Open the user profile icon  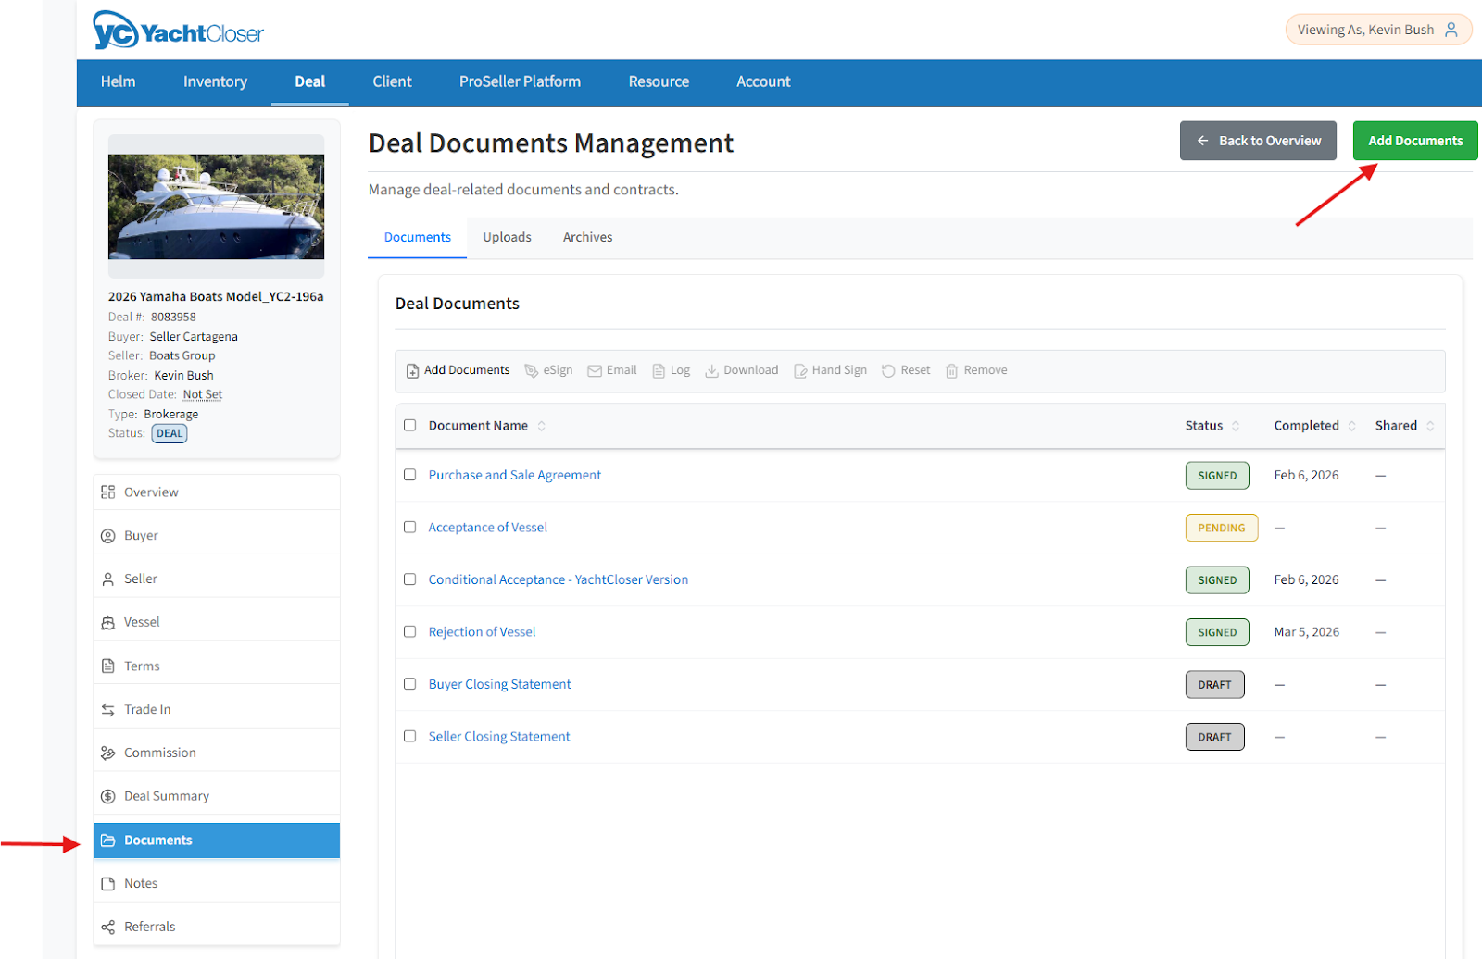1451,30
